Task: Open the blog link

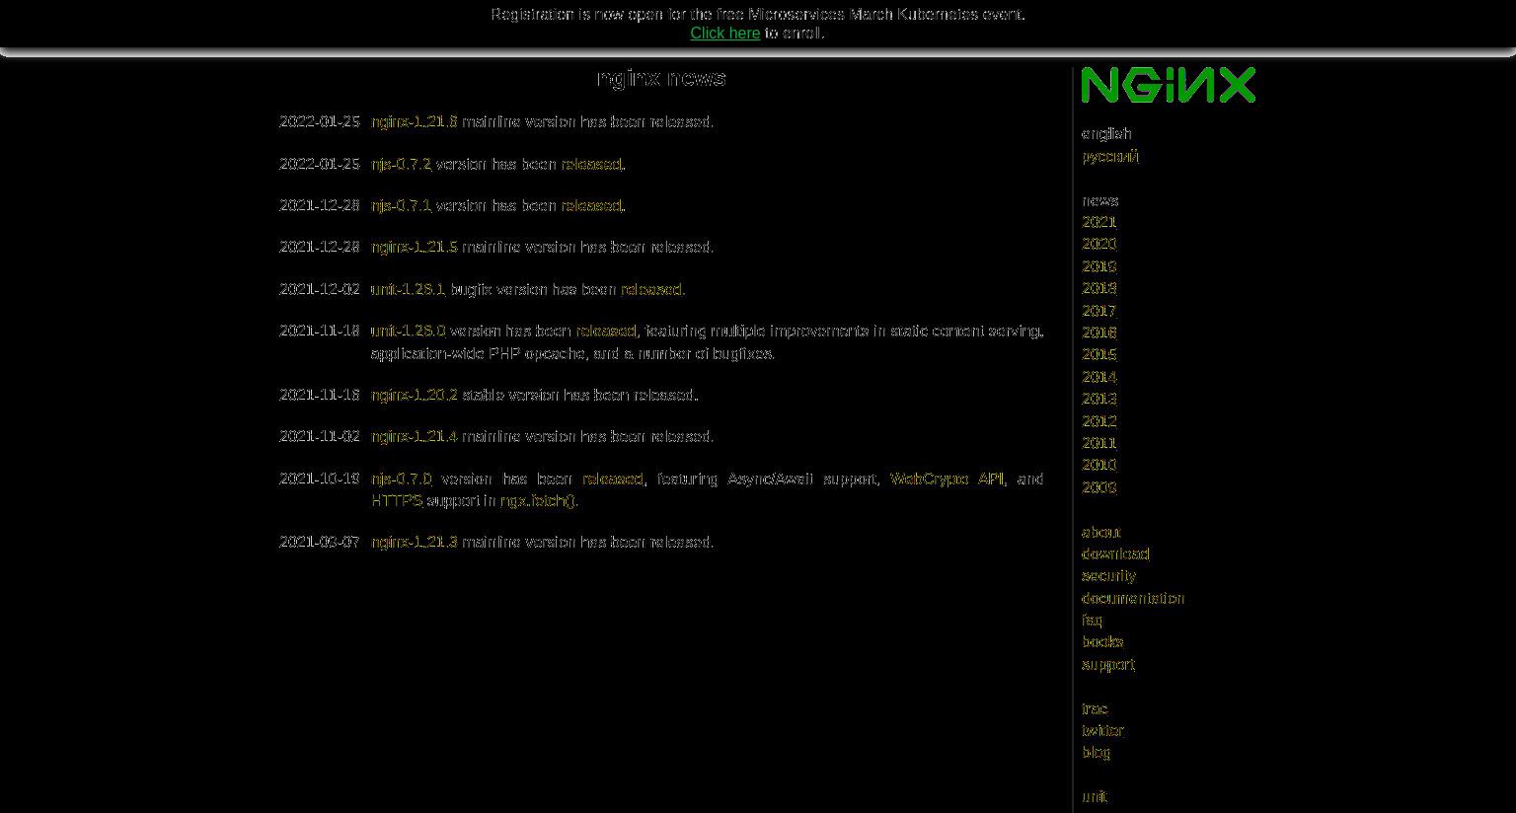Action: pyautogui.click(x=1096, y=752)
